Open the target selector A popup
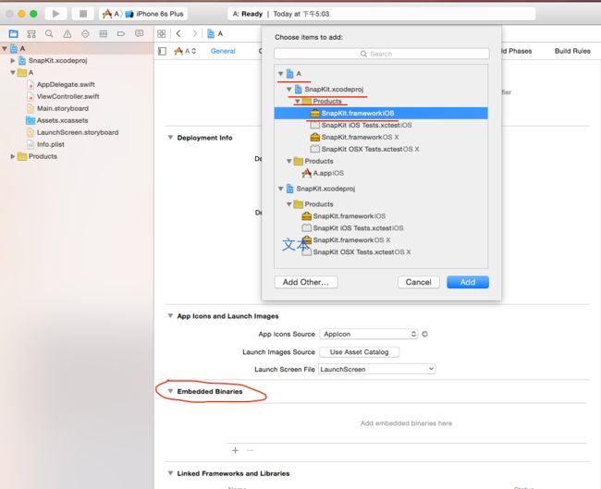The width and height of the screenshot is (601, 489). (x=185, y=51)
